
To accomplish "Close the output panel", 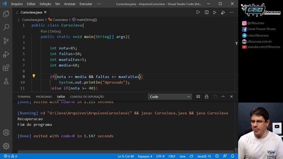I will pyautogui.click(x=231, y=97).
